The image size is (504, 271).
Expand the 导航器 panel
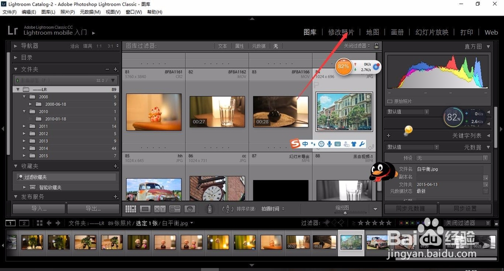tap(16, 46)
